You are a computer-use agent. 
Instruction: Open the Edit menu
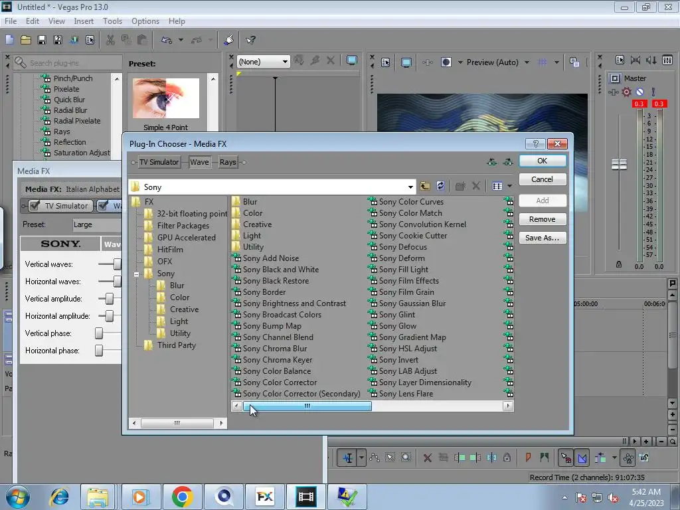point(32,21)
